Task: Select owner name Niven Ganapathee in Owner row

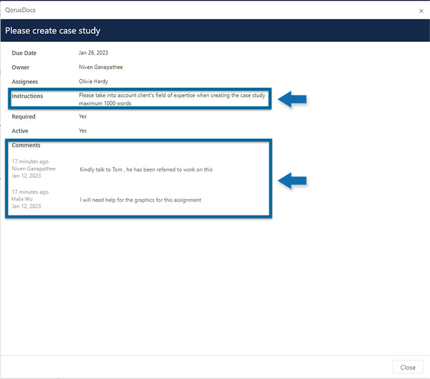Action: pos(101,68)
